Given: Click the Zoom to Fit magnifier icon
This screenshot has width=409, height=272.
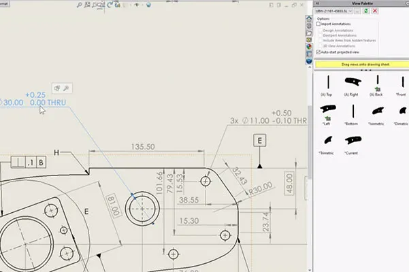Looking at the screenshot, I should point(80,5).
